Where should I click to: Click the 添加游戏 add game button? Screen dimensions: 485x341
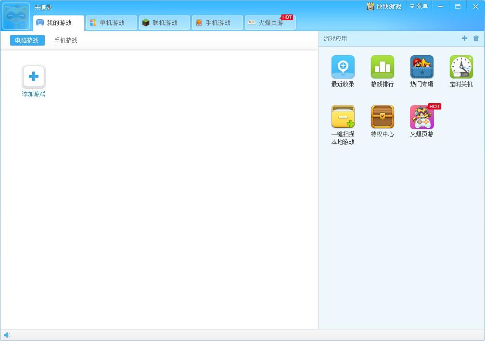33,77
